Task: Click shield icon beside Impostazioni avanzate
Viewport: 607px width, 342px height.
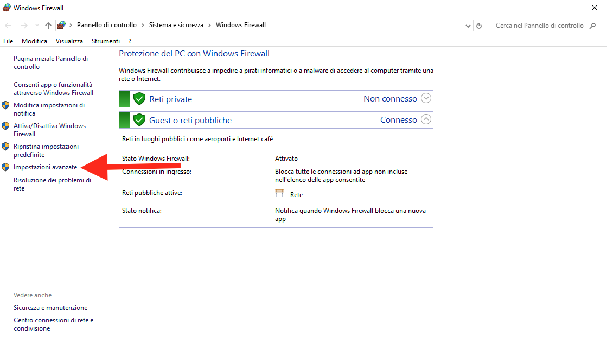Action: tap(5, 167)
